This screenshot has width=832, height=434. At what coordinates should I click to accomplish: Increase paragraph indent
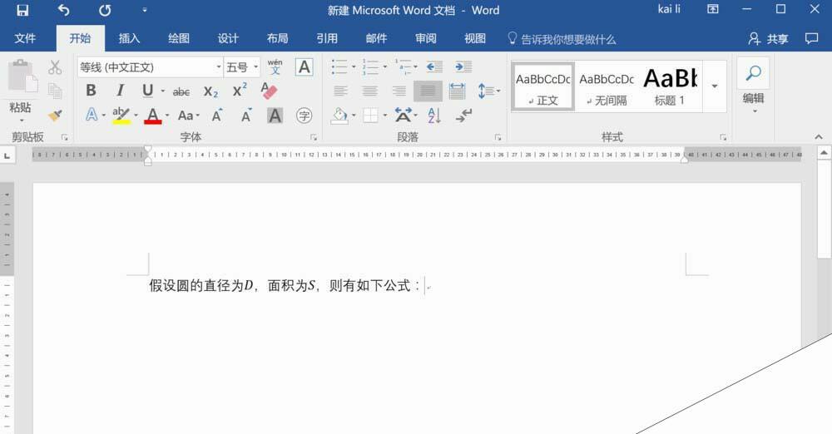tap(463, 67)
